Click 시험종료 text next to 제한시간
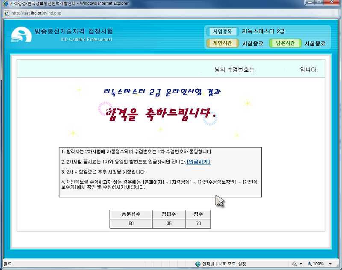The height and width of the screenshot is (270, 342). 253,44
